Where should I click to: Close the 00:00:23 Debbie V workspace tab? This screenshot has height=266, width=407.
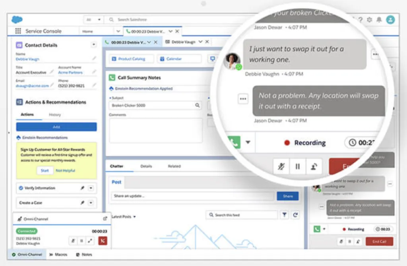click(177, 31)
